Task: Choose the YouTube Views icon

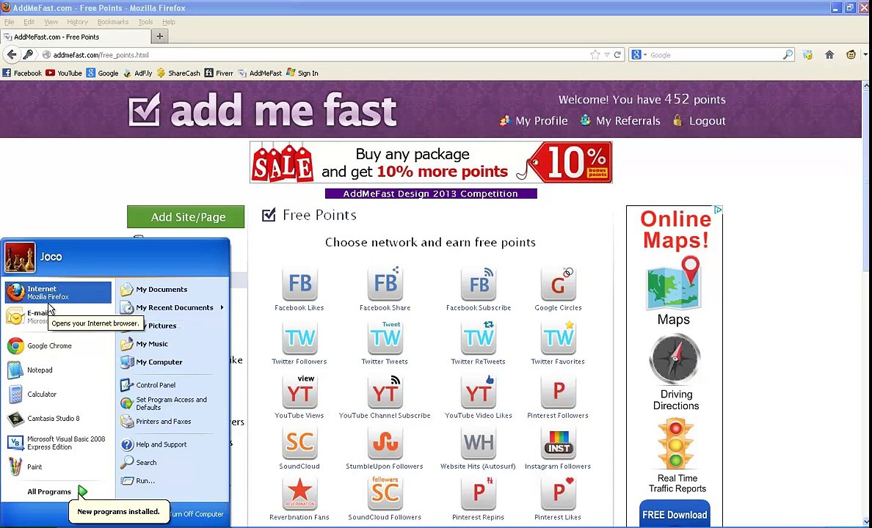Action: coord(299,392)
